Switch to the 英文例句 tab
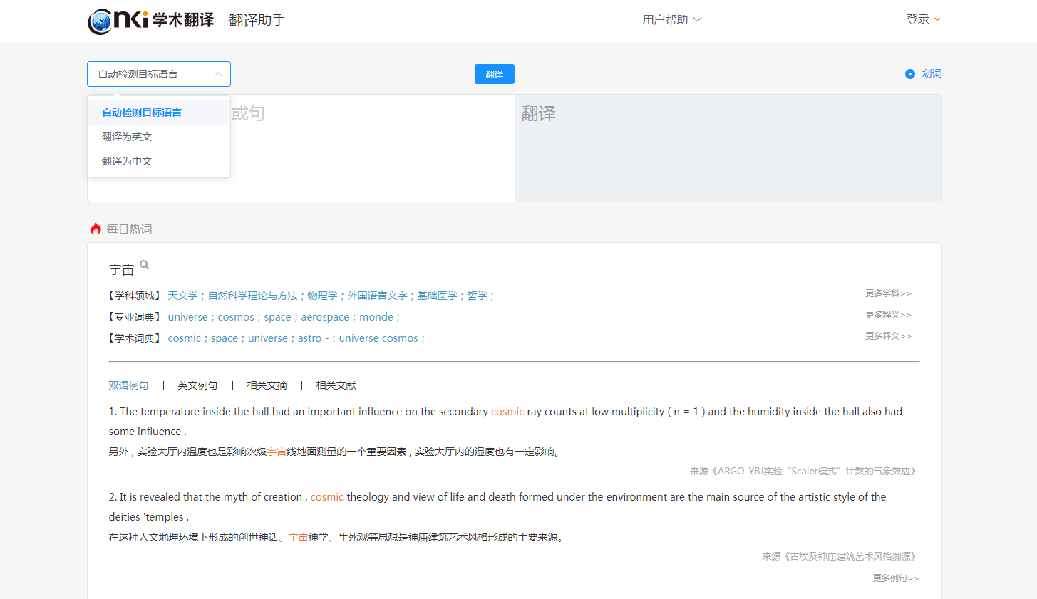 [197, 385]
